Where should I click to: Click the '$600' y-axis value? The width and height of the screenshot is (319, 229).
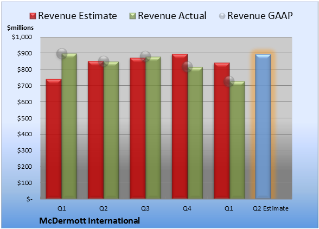[24, 102]
